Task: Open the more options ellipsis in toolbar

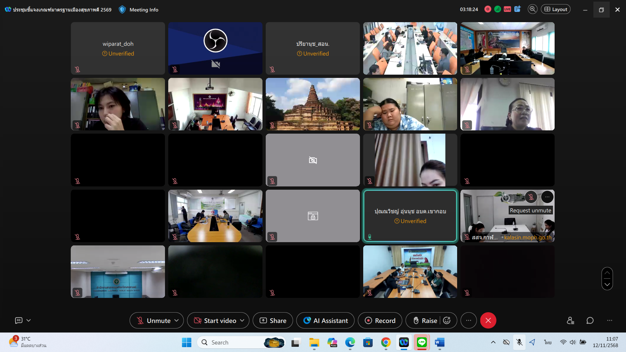Action: click(469, 321)
